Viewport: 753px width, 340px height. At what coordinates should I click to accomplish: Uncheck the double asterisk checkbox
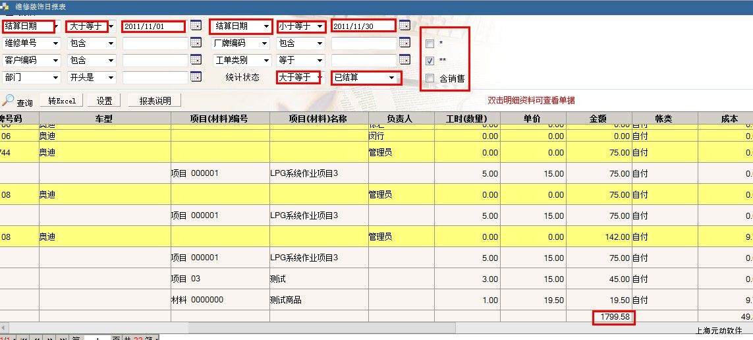430,61
